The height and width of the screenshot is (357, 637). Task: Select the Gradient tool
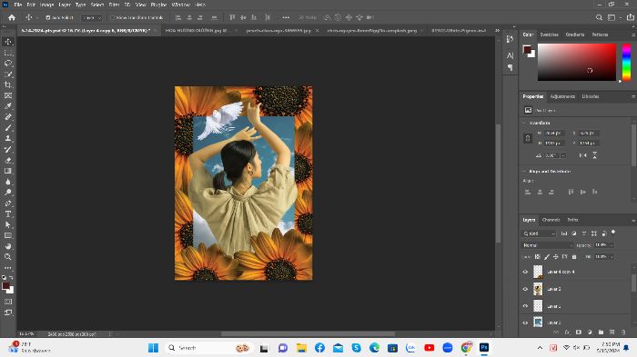tap(8, 171)
